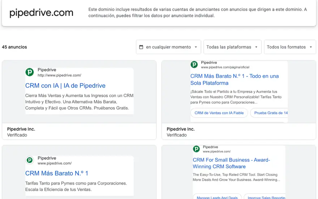Screen dimensions: 318x199
Task: Click the 'Tarifas Tanto para Pymes' description in bottom-left ad
Action: click(x=76, y=186)
